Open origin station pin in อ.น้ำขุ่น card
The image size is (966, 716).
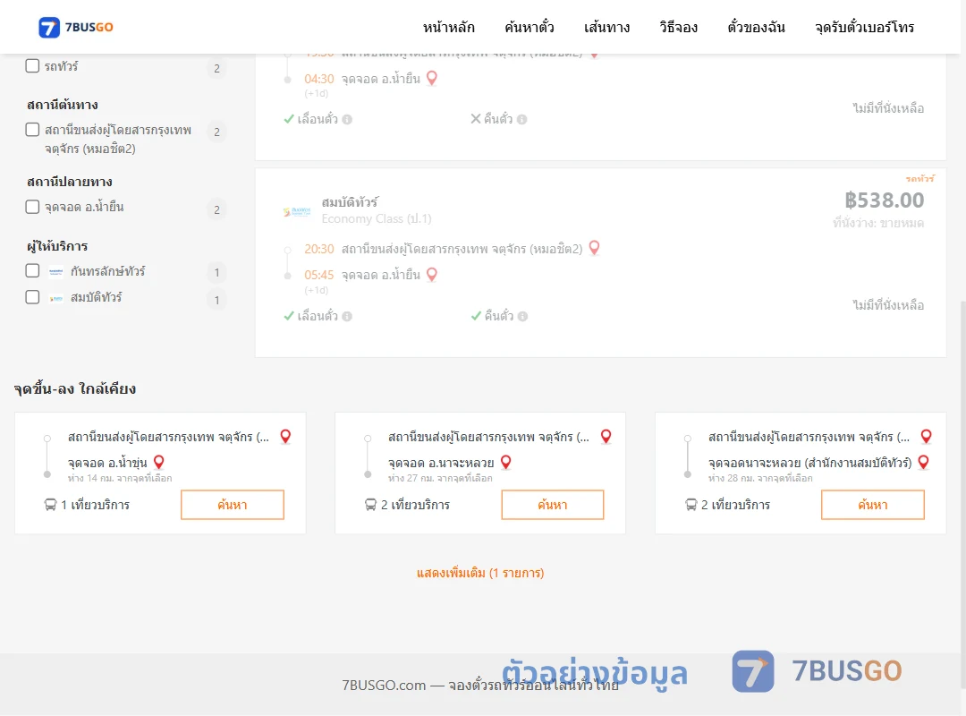285,437
